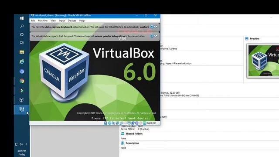
Task: Switch to VirtualBox Manager taskbar cube icon
Action: (22, 100)
